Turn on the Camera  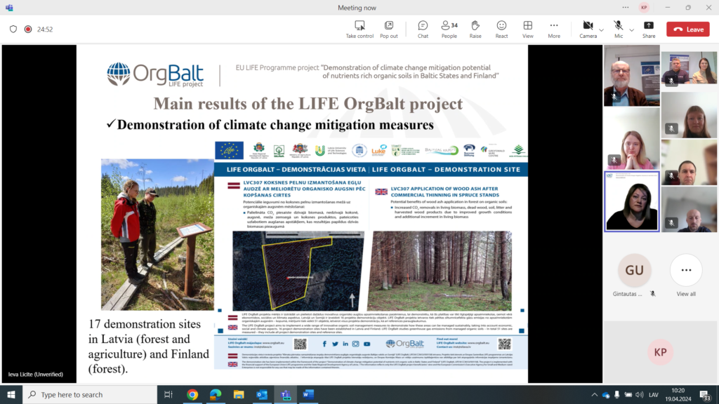coord(588,29)
